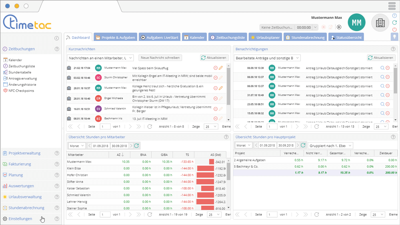Click the lightbulb tips icon
Image resolution: width=400 pixels, height=225 pixels.
(394, 37)
